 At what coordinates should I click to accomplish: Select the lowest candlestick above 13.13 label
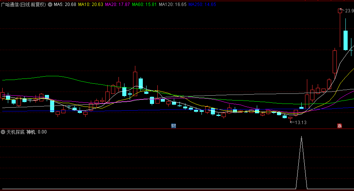290,118
